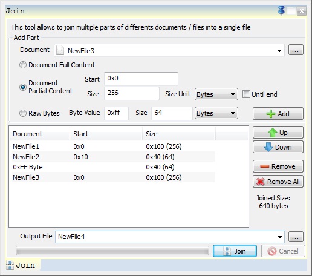This screenshot has width=312, height=276.
Task: Select the Document Full Content option
Action: point(23,65)
